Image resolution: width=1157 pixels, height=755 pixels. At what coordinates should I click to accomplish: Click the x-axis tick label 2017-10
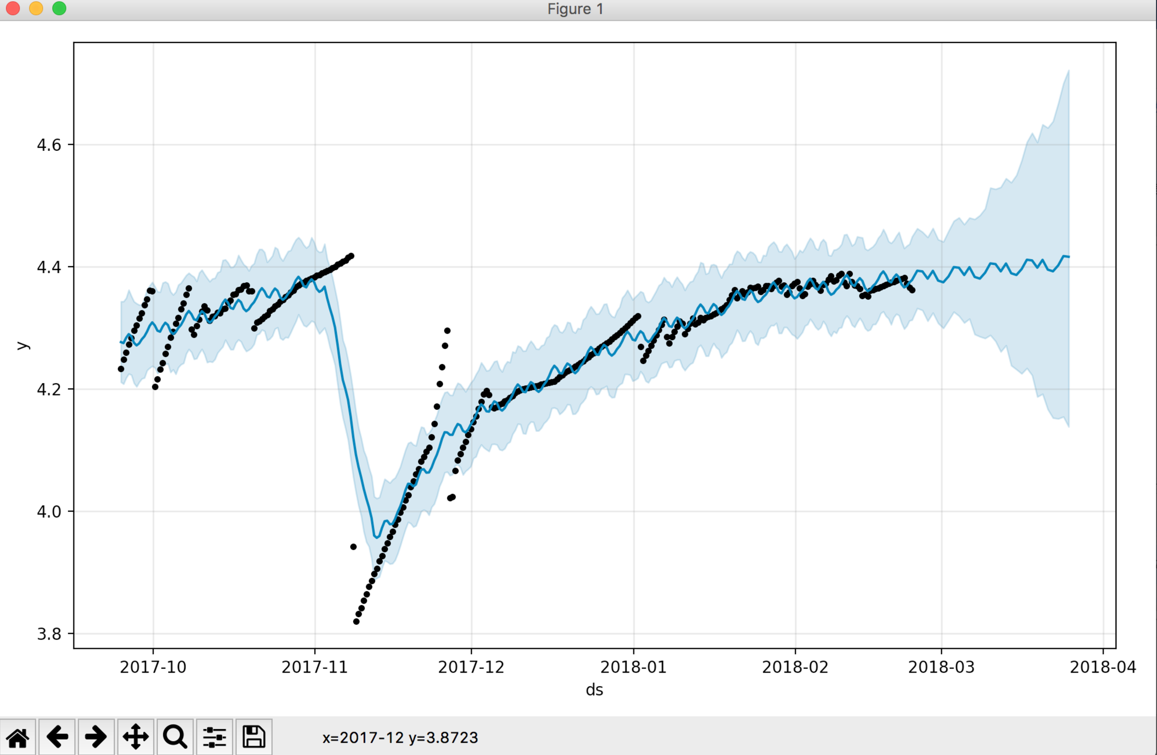[153, 667]
